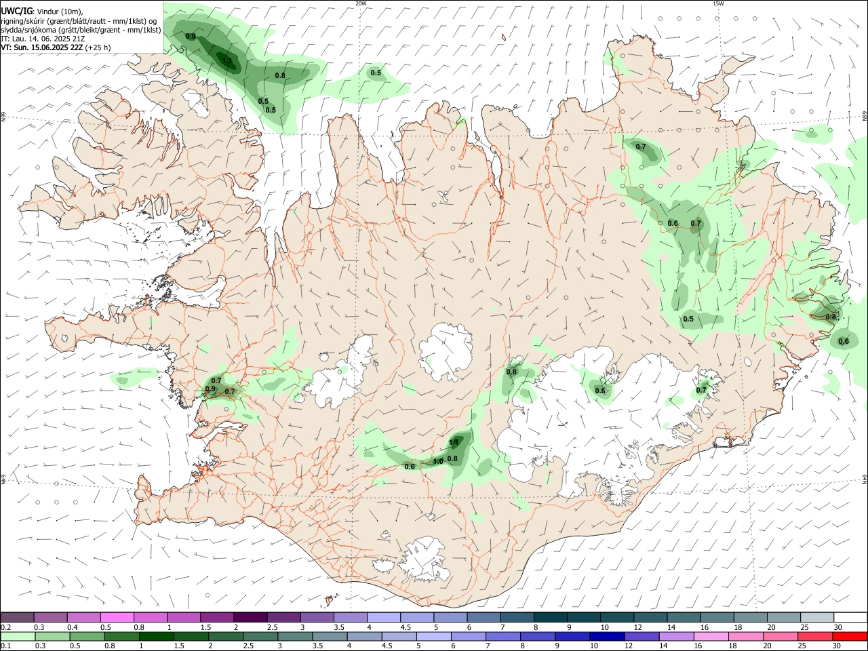
Task: Pick the darkest purple 2–2.5 snow scale swatch
Action: 250,617
